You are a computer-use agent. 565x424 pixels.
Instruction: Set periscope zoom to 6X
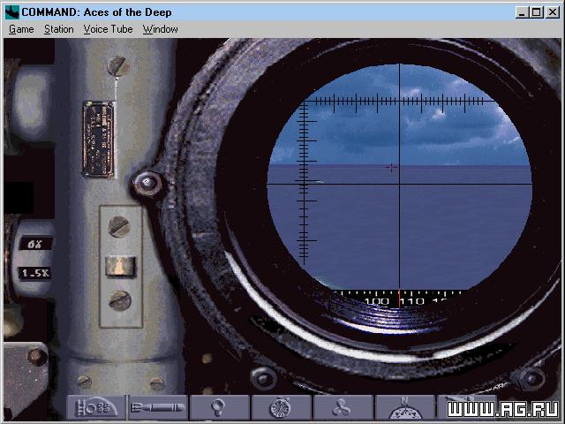tap(35, 244)
